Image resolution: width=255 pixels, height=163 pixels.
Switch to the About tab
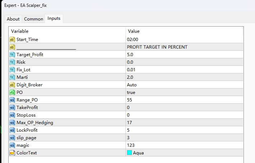tap(13, 19)
